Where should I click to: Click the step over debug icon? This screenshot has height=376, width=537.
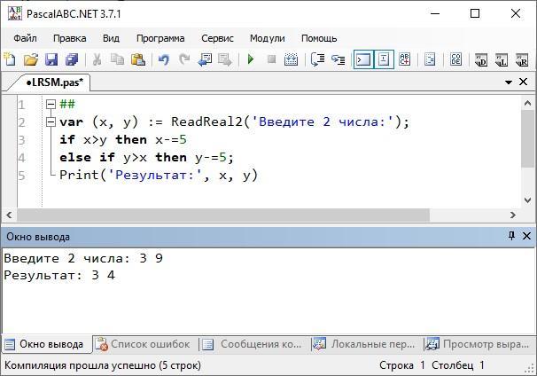(317, 59)
